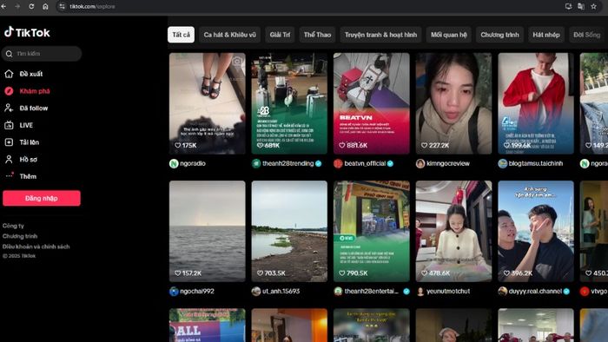Click the browser forward arrow
The image size is (608, 342).
(x=17, y=6)
